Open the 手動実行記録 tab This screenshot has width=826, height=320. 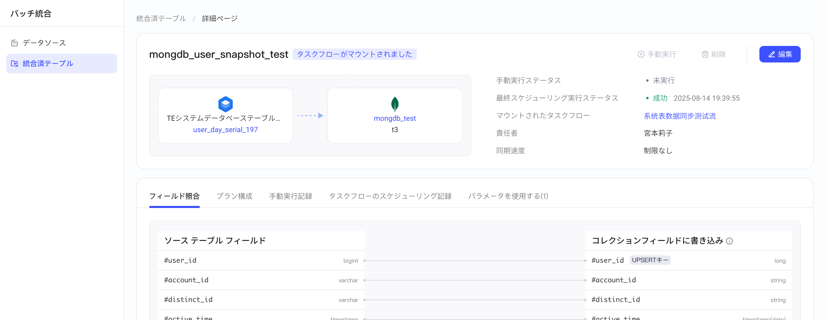click(x=290, y=196)
